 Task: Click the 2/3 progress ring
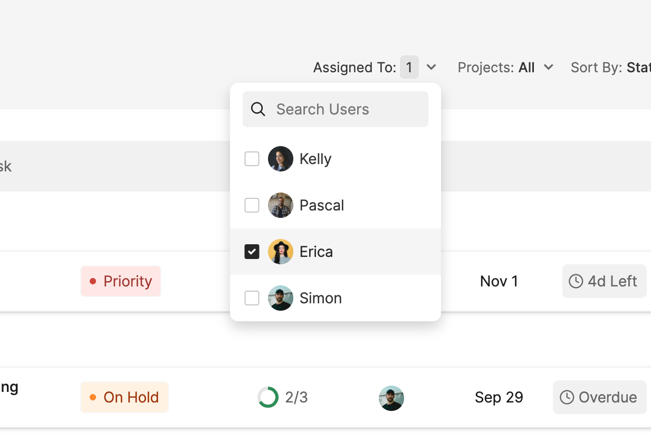click(268, 397)
